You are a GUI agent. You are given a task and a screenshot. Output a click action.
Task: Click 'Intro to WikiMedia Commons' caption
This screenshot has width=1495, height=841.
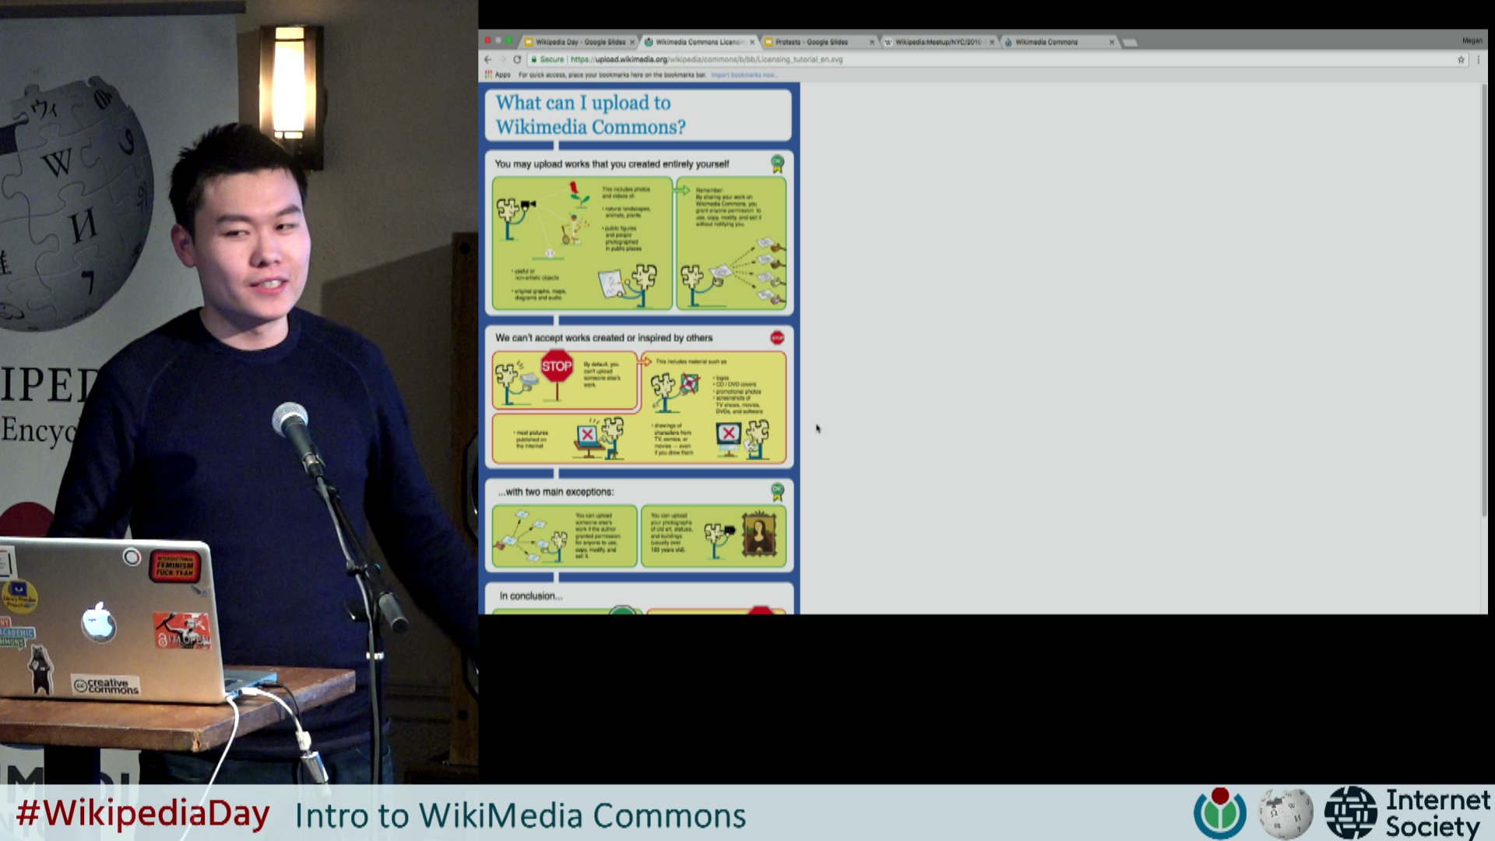point(520,815)
